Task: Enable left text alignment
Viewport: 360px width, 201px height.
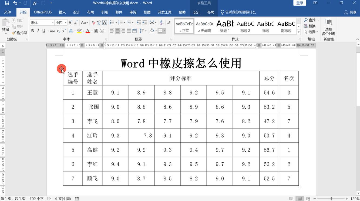Action: tap(112, 31)
